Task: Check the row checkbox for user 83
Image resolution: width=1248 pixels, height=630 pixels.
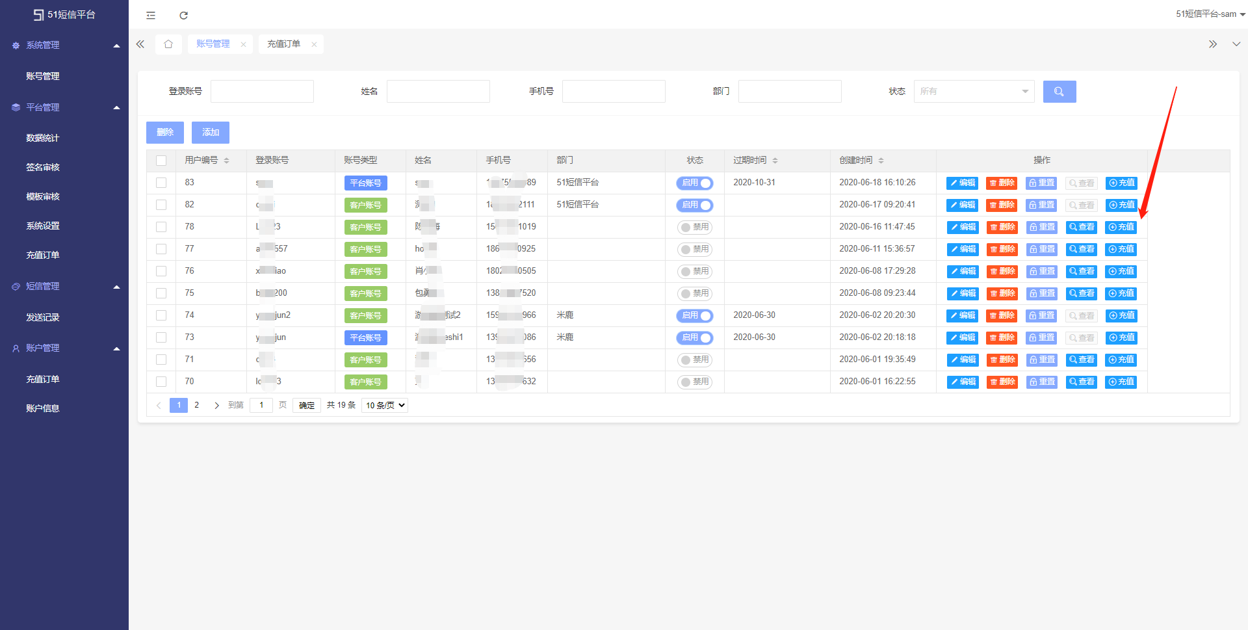Action: pyautogui.click(x=161, y=183)
